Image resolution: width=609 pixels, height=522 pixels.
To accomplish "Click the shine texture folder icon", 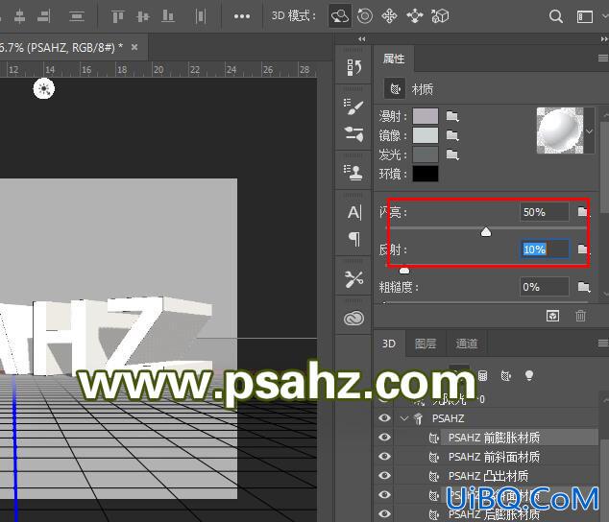I will (583, 212).
